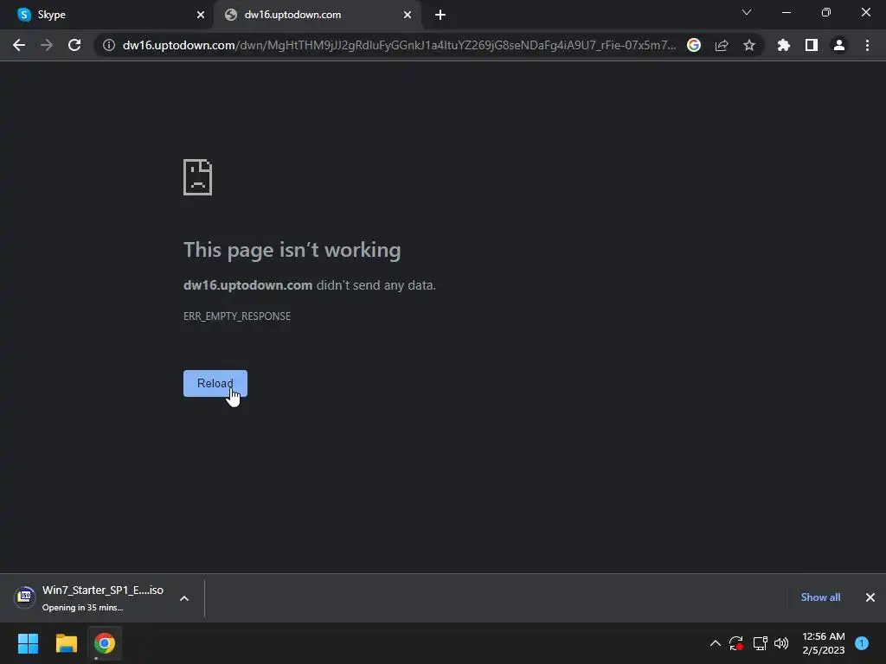The image size is (886, 664).
Task: Show hidden system tray icons
Action: (x=716, y=643)
